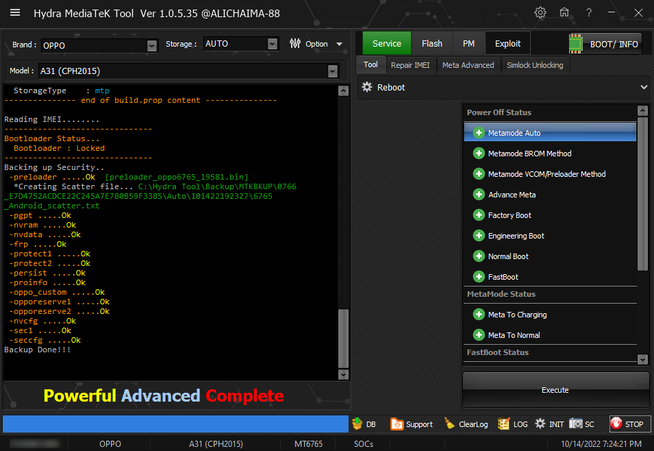The image size is (654, 451).
Task: Select the Engineering Boot text
Action: [516, 236]
